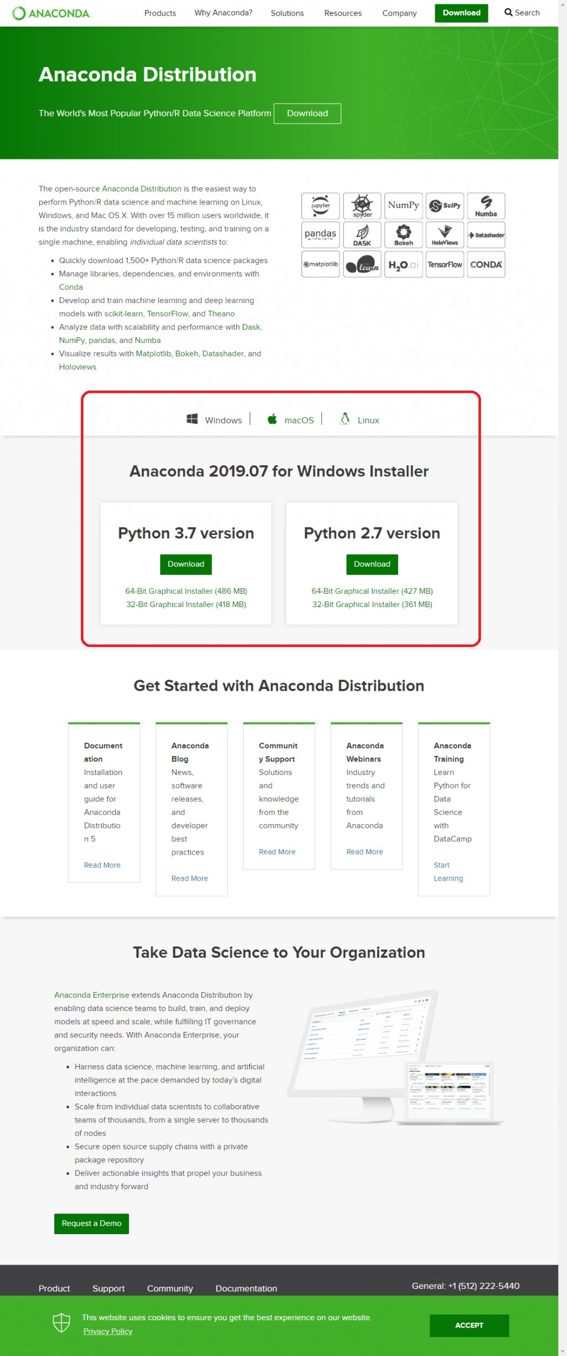Click the Bokeh package logo
Viewport: 567px width, 1356px height.
point(404,235)
